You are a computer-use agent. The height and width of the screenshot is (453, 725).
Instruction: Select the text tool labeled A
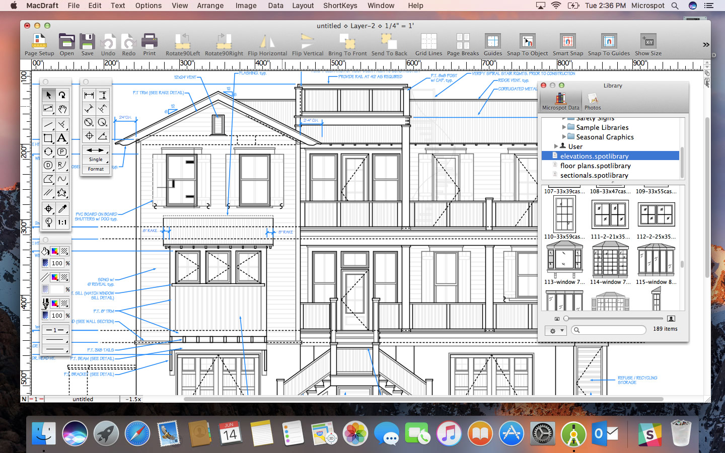click(x=62, y=138)
